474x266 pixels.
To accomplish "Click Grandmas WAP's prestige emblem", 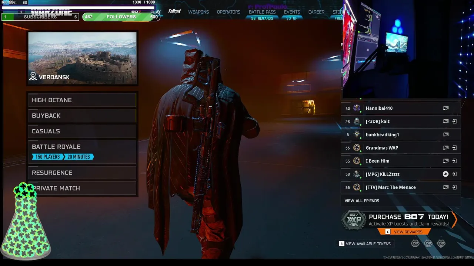I will (x=357, y=148).
